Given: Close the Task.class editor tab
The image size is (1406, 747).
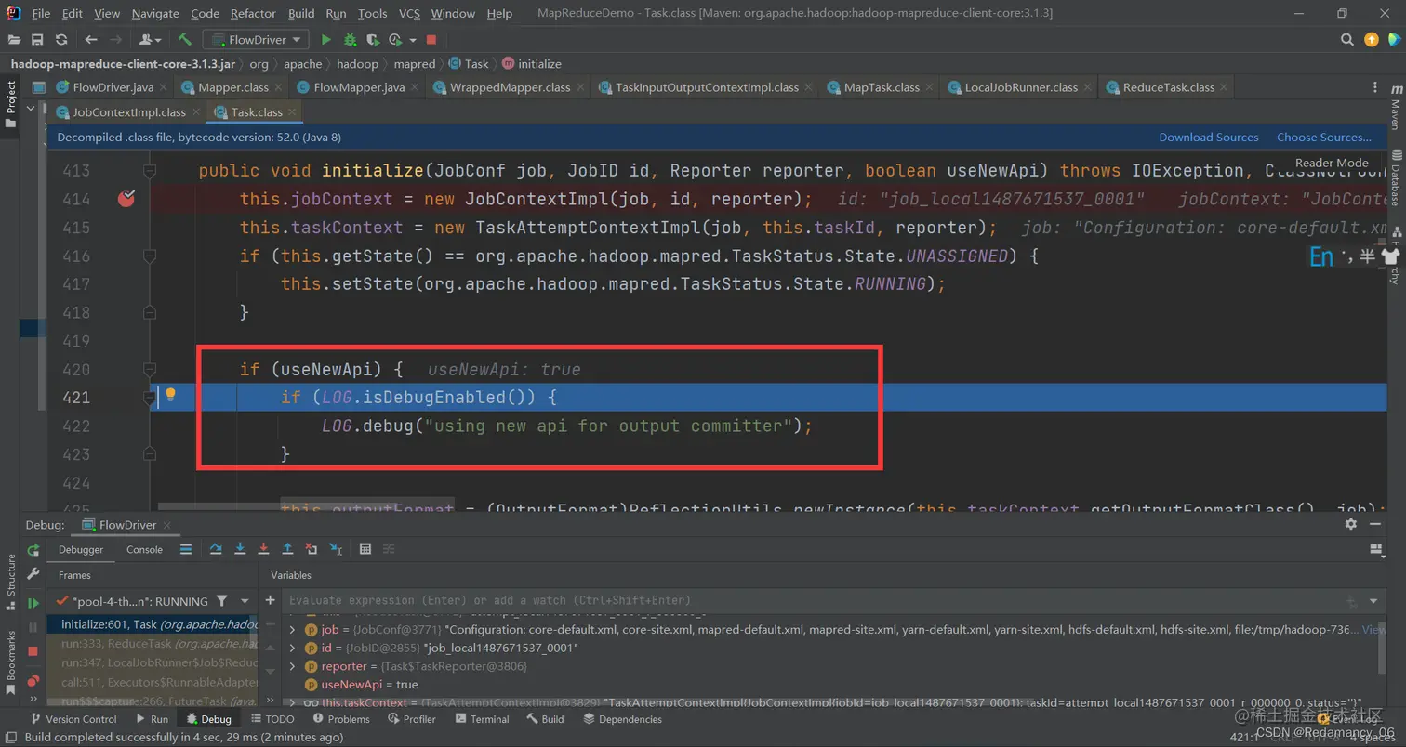Looking at the screenshot, I should 291,112.
